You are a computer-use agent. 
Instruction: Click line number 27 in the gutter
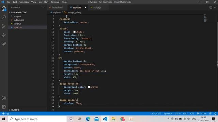pos(52,84)
